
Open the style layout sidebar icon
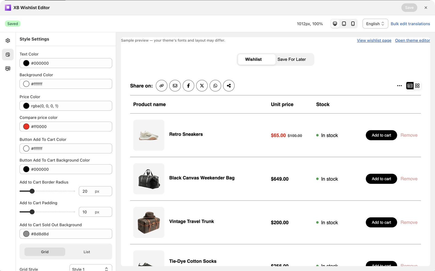pos(8,55)
